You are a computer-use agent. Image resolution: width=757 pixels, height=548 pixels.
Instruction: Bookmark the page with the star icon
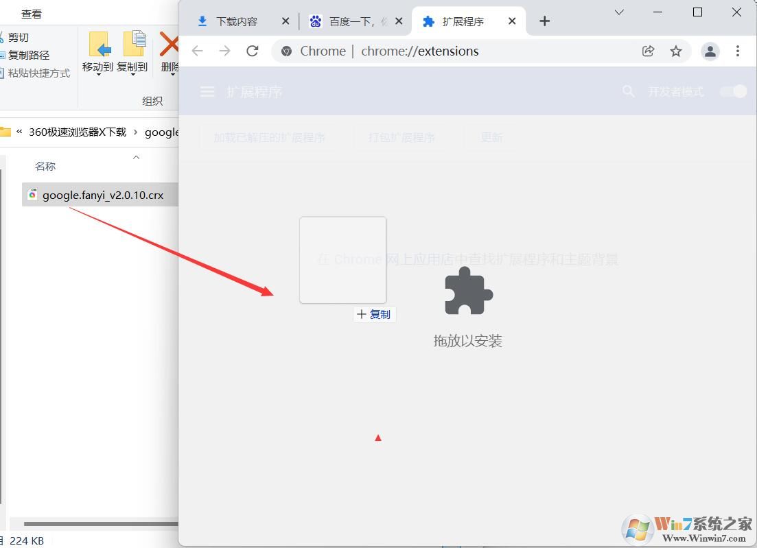pyautogui.click(x=676, y=51)
